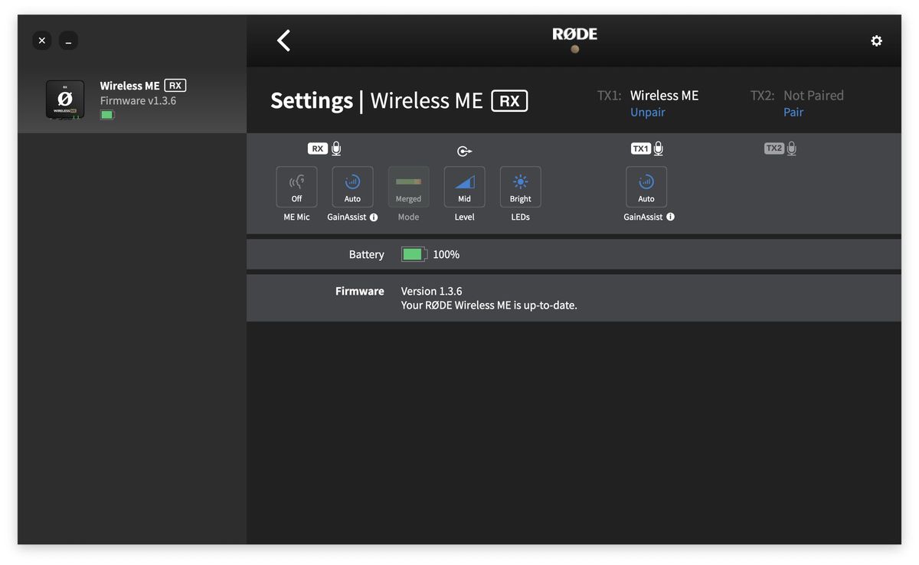Click the output jack icon above Level
This screenshot has height=565, width=919.
tap(464, 152)
